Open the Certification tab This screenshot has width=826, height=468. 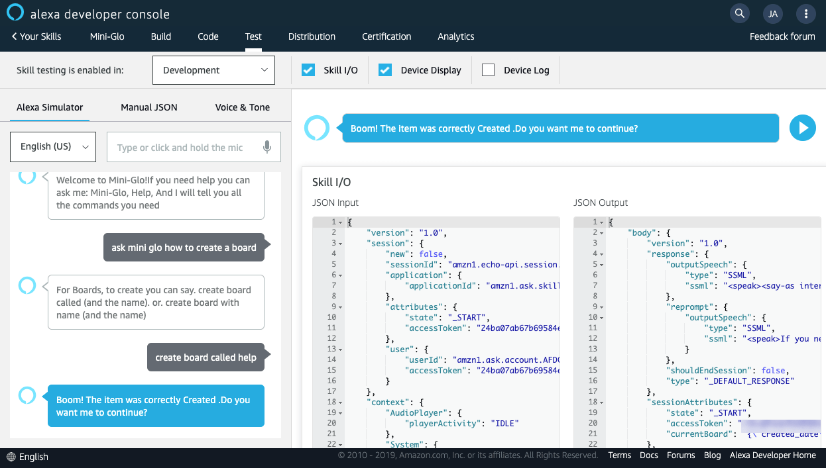click(x=386, y=36)
